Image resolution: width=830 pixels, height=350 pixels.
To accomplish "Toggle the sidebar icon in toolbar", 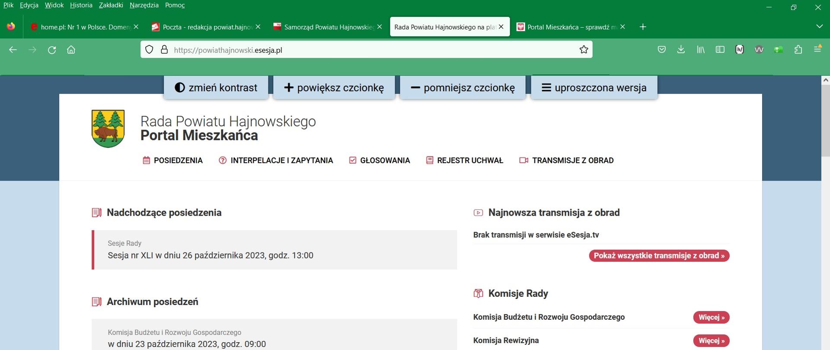I will 720,50.
